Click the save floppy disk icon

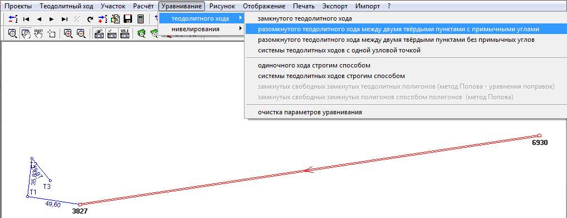[x=128, y=19]
